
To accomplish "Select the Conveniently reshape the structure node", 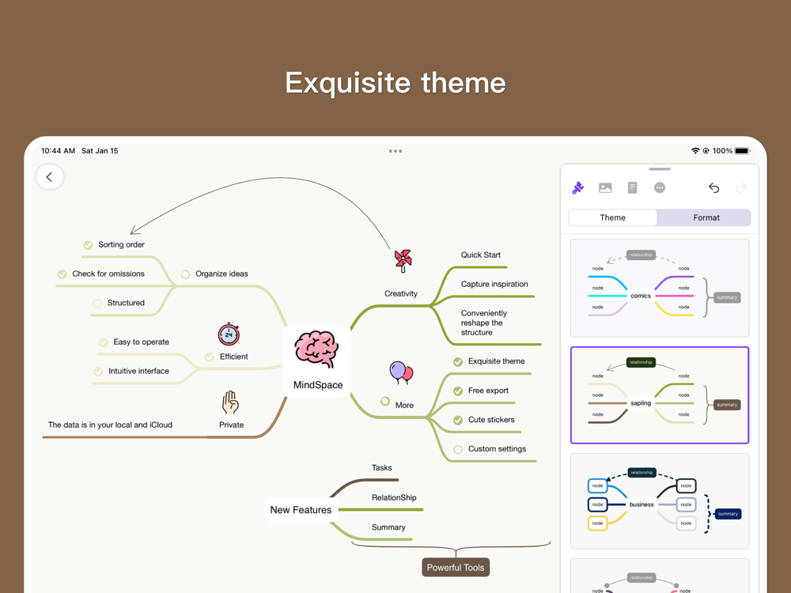I will click(x=484, y=323).
